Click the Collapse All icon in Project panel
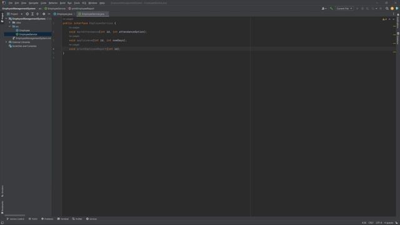Screen dimensions: 400x225 tap(37, 14)
